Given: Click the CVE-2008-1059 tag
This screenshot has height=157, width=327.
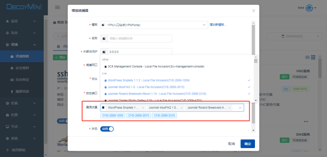Looking at the screenshot, I should 113,116.
